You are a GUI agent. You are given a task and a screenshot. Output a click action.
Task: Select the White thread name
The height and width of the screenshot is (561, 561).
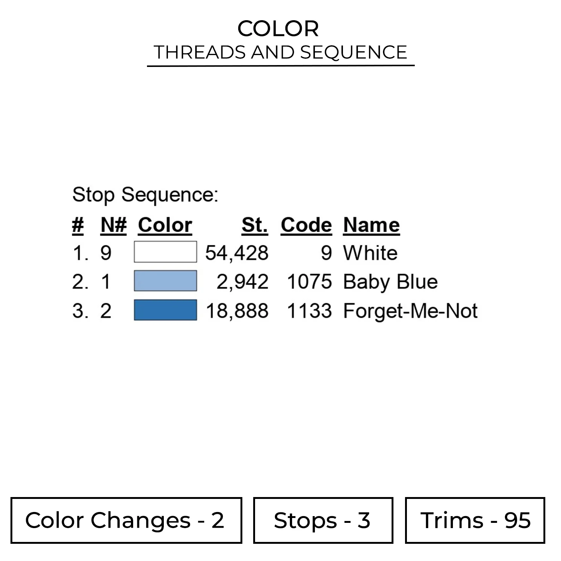[x=370, y=253]
